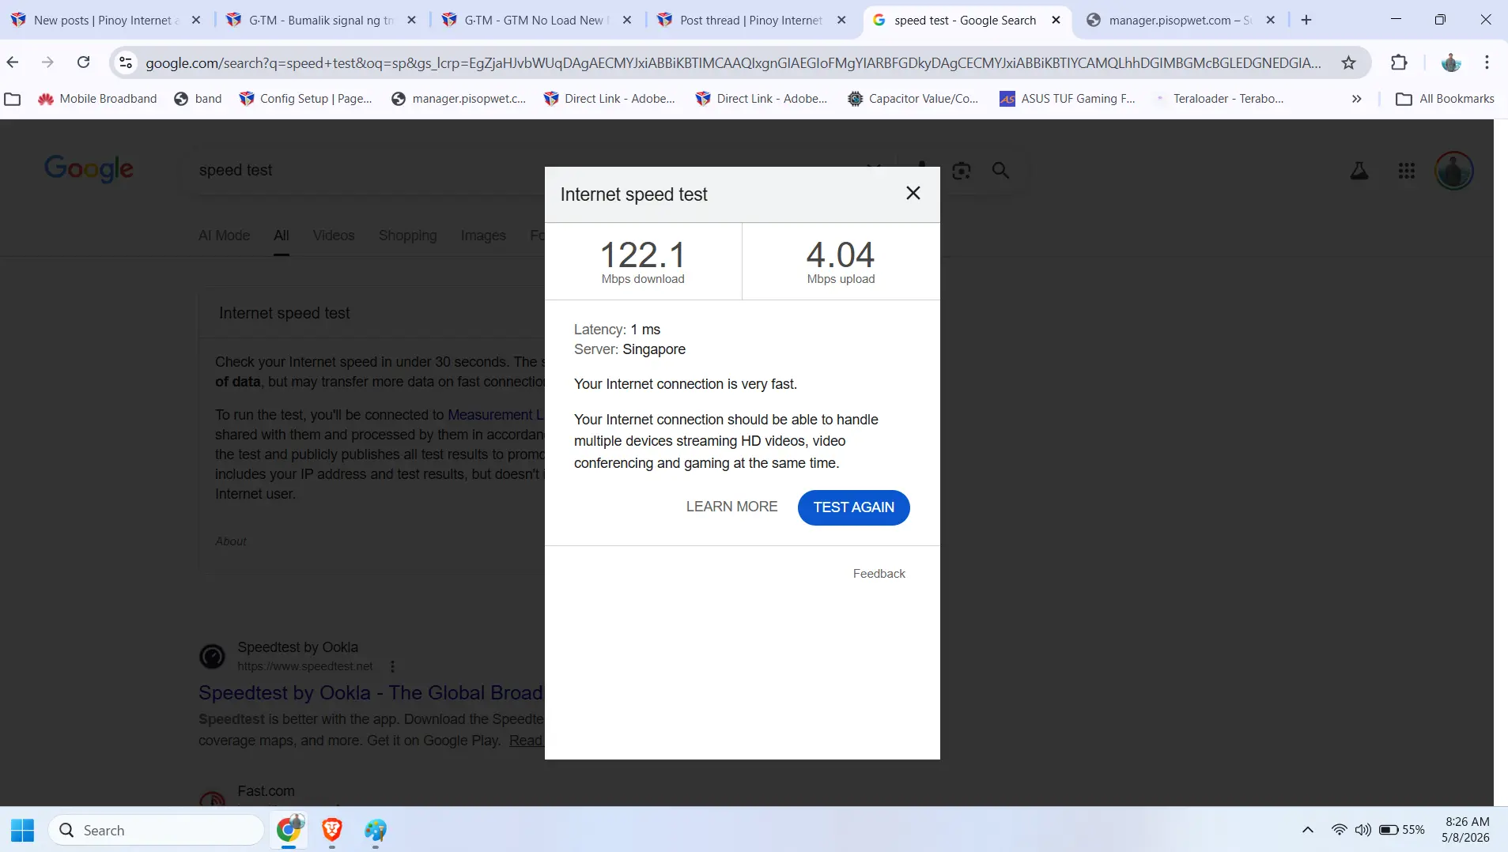This screenshot has width=1508, height=852.
Task: Select the Images search tab
Action: [x=482, y=236]
